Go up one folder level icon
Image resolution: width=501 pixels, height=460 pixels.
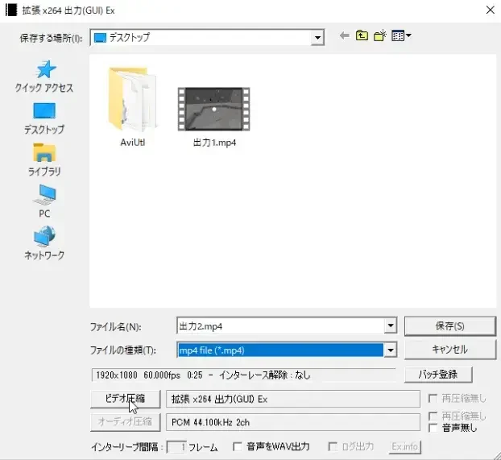(362, 35)
